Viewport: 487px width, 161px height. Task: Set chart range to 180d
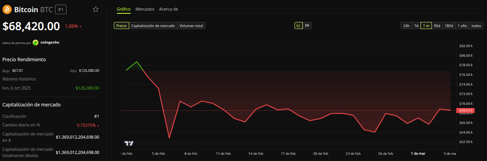[x=449, y=26]
